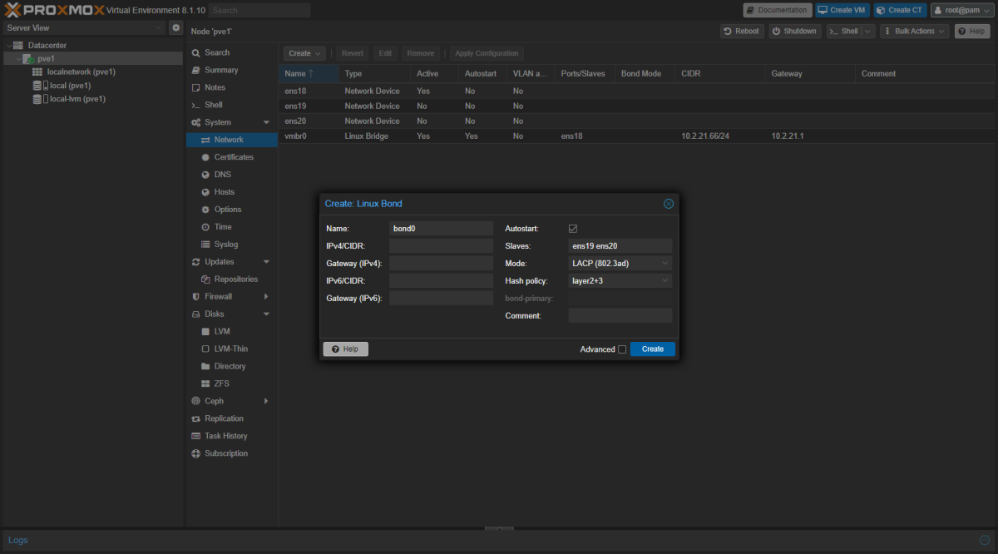This screenshot has height=554, width=998.
Task: Click the Reboot button
Action: point(742,31)
